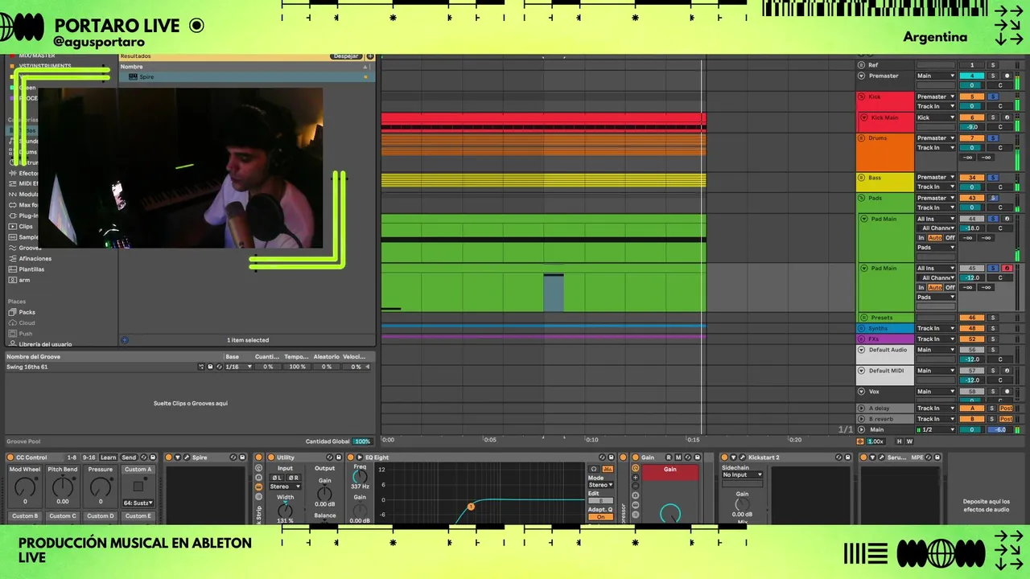The image size is (1030, 579).
Task: Arm the Premaster track for recording
Action: click(x=1007, y=76)
